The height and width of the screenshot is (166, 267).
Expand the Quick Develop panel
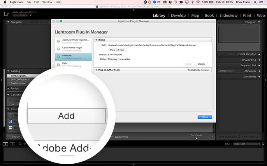[x=259, y=54]
